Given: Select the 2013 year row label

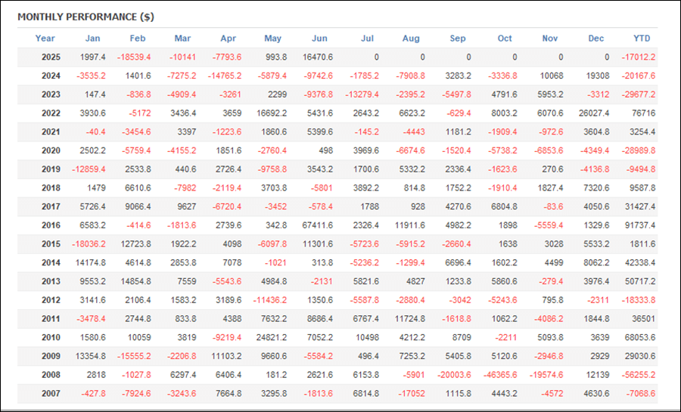Looking at the screenshot, I should point(51,281).
